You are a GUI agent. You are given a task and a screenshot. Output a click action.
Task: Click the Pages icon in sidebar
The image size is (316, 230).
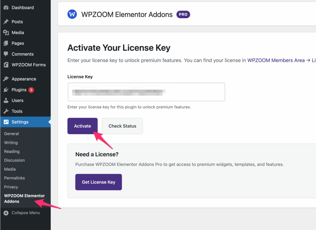(6, 43)
